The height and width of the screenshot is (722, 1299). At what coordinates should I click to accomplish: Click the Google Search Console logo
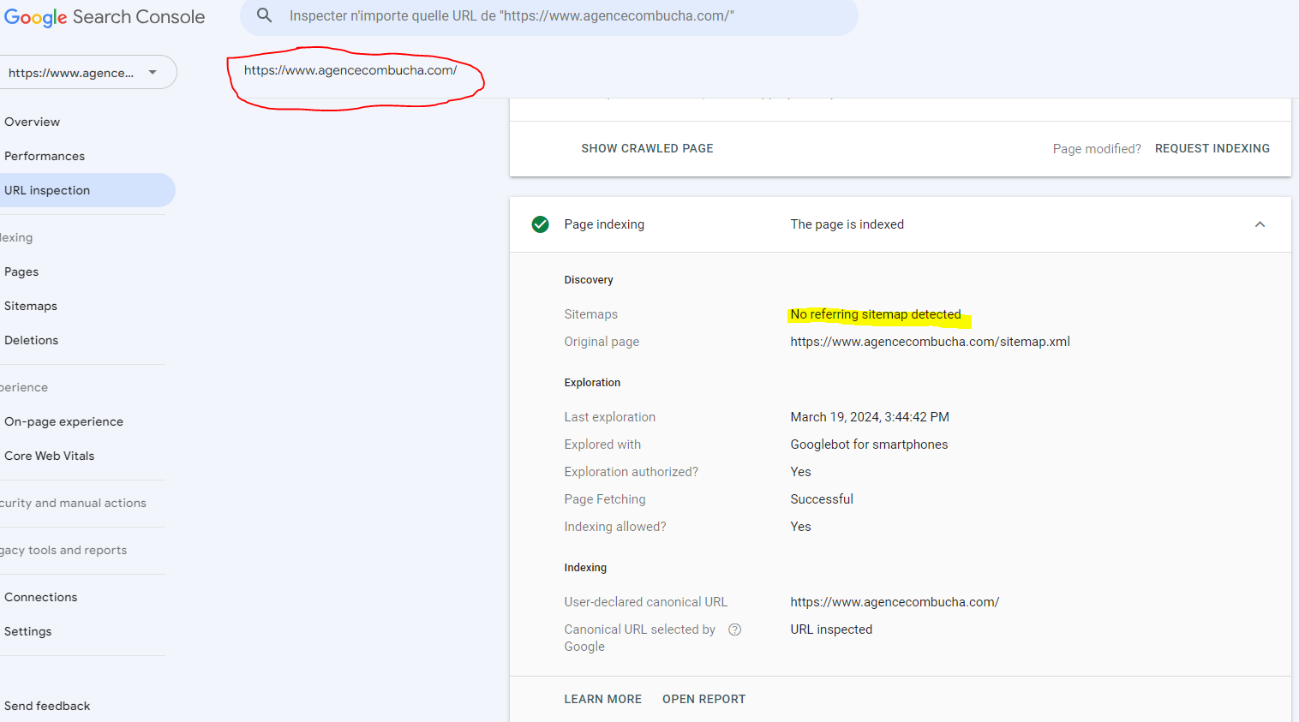tap(105, 17)
